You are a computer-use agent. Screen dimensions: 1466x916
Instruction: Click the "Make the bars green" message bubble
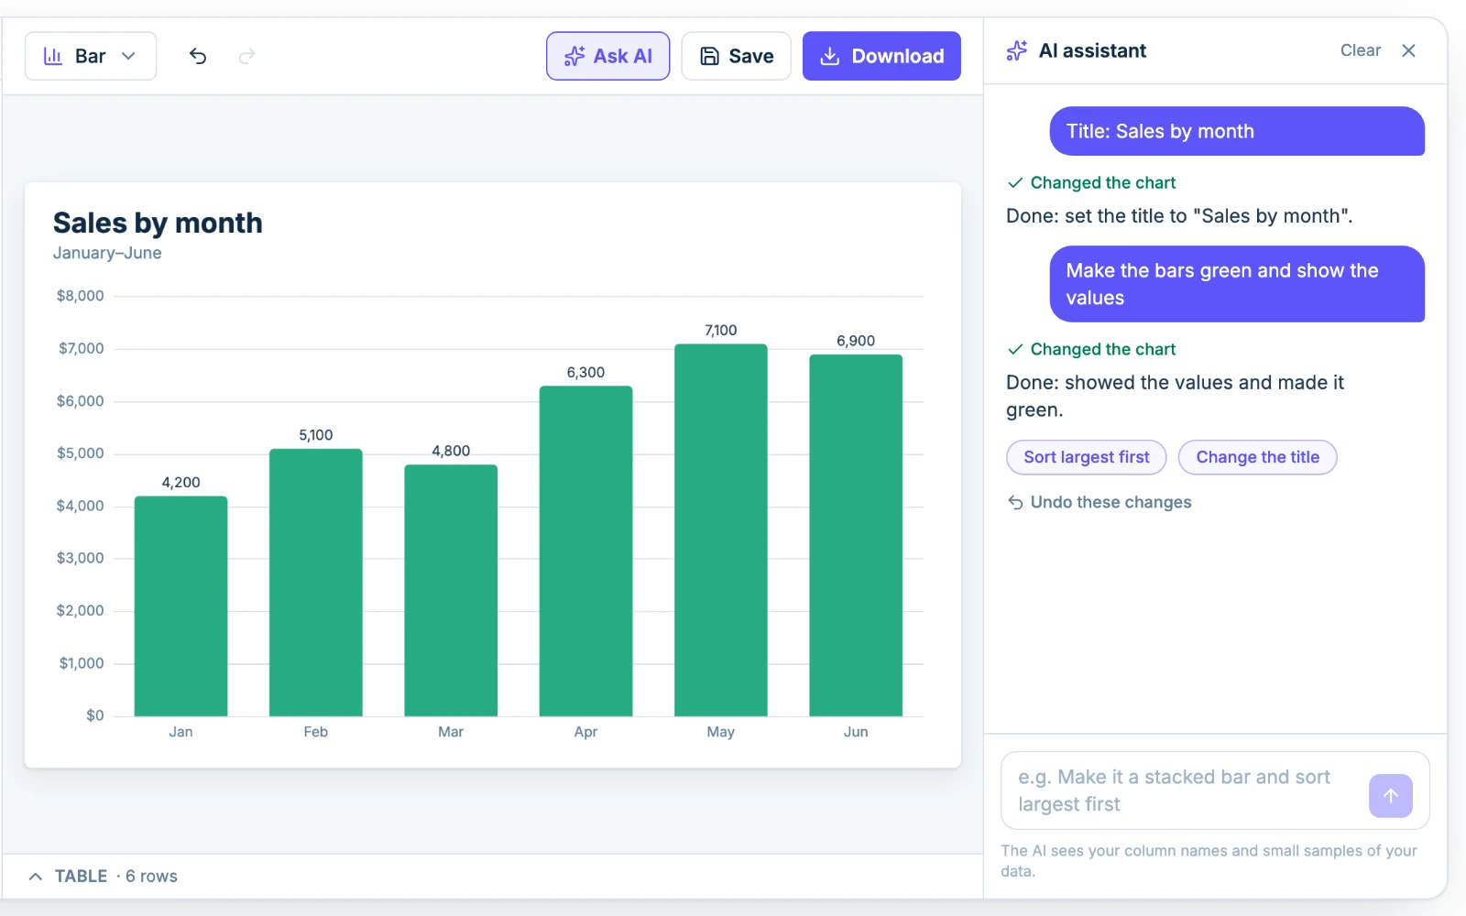point(1237,284)
